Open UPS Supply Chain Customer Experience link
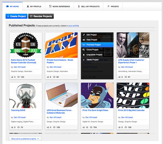163x144 pixels. tap(131, 61)
